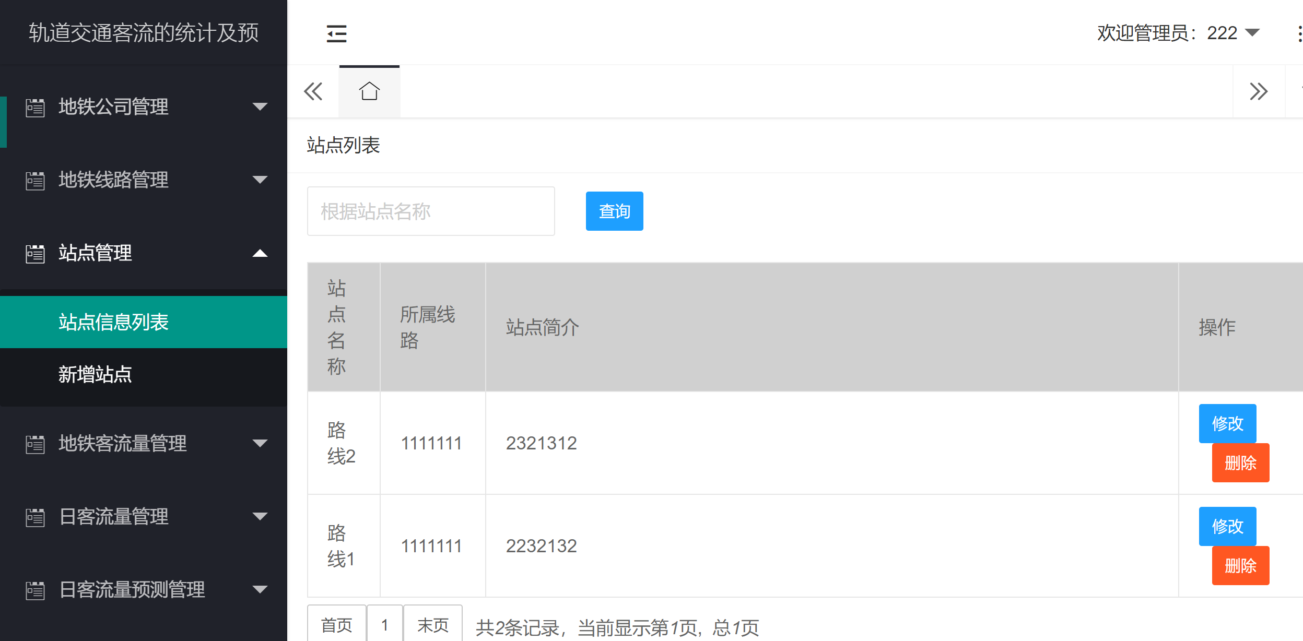Click the left double-arrow tab scroll icon
Screen dimensions: 1303x641
pyautogui.click(x=312, y=91)
